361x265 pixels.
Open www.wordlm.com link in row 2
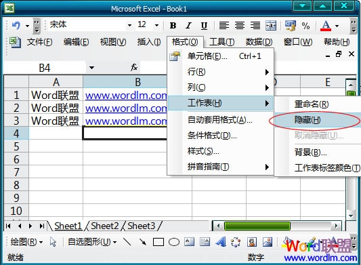(x=126, y=108)
